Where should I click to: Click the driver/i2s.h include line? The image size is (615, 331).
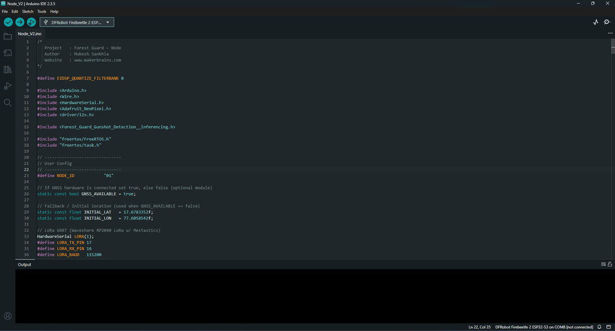click(65, 115)
